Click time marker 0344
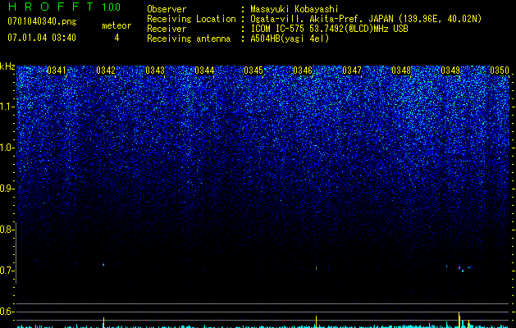The height and width of the screenshot is (328, 516). tap(204, 71)
